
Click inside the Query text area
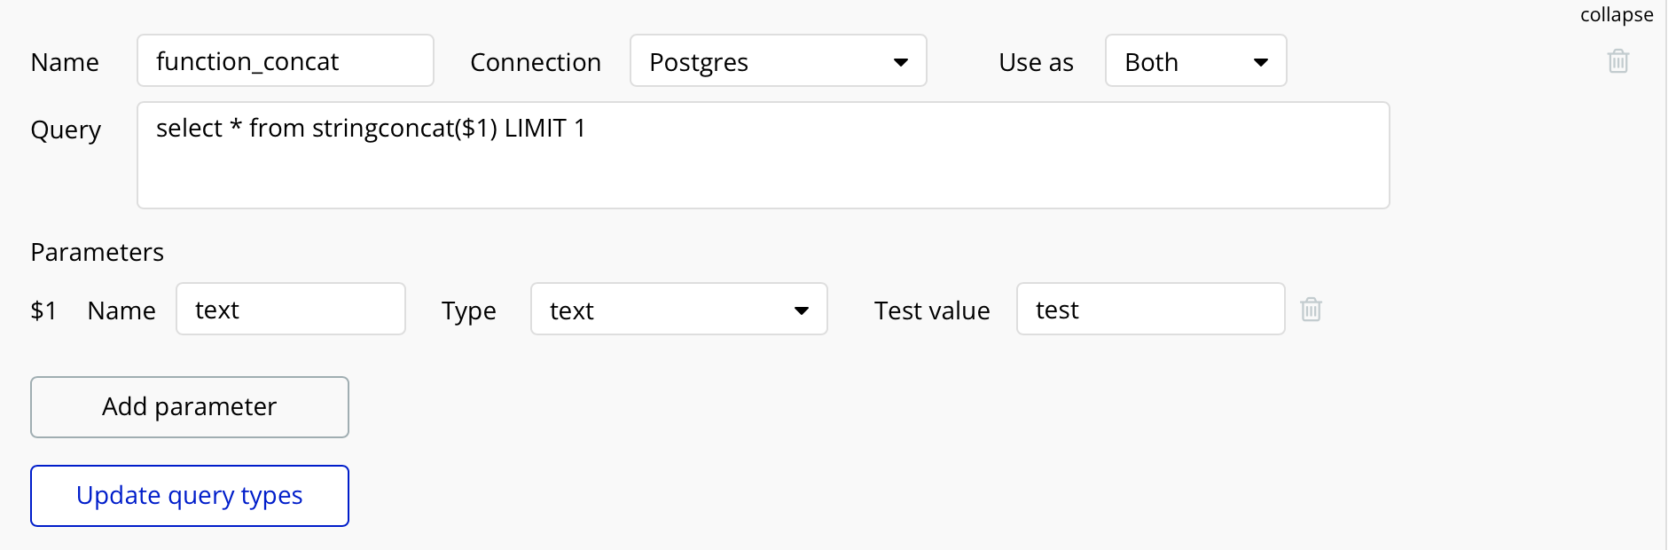[763, 154]
